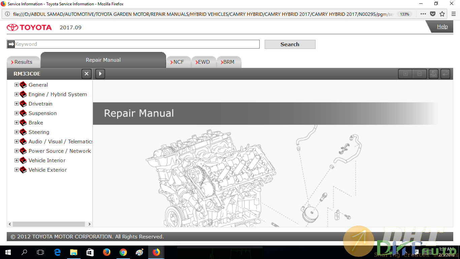Image resolution: width=460 pixels, height=259 pixels.
Task: Expand the General tree node
Action: click(17, 85)
